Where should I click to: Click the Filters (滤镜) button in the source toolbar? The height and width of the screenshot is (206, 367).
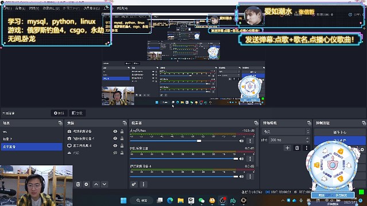point(77,113)
